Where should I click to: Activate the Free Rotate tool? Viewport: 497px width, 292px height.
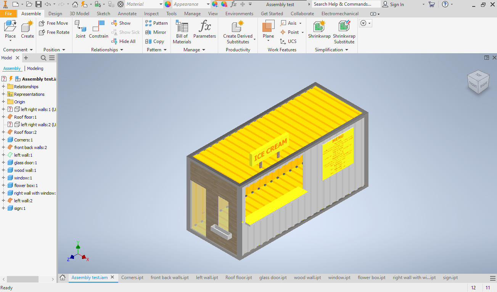coord(55,32)
